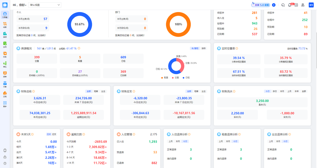Click the blue 已租 legend swatch
Image resolution: width=317 pixels, height=168 pixels.
click(x=184, y=78)
